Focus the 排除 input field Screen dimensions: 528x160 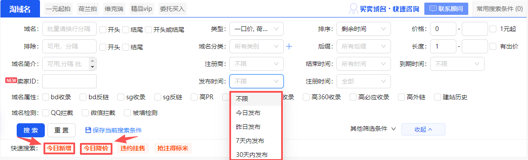pyautogui.click(x=69, y=46)
